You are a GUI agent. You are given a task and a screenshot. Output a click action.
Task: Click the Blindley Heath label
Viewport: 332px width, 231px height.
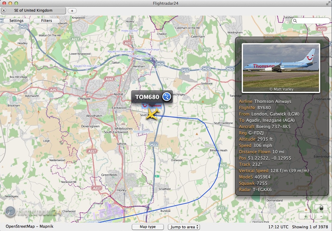click(x=219, y=150)
